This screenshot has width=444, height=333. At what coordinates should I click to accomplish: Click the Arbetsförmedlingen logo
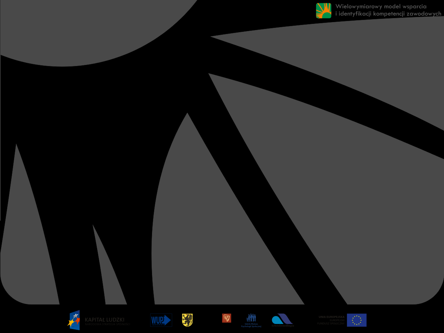click(283, 320)
